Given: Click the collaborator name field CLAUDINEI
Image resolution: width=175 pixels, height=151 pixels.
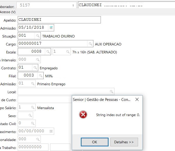Looking at the screenshot, I should 126,5.
